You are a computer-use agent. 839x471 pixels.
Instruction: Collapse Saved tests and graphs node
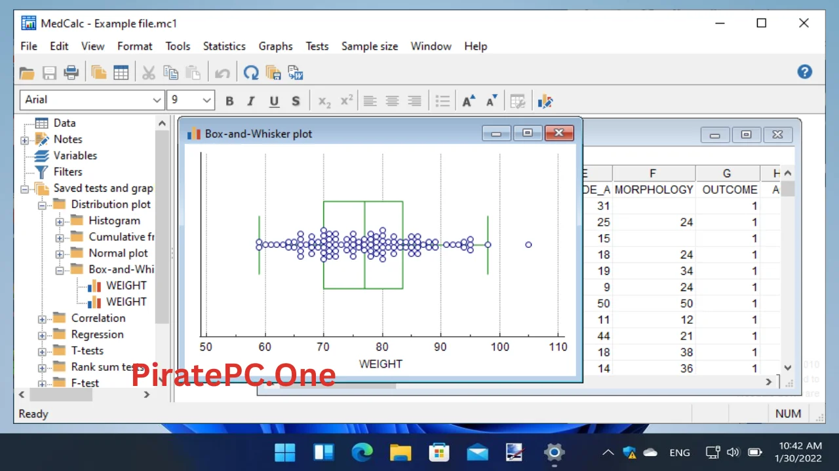[x=24, y=189]
